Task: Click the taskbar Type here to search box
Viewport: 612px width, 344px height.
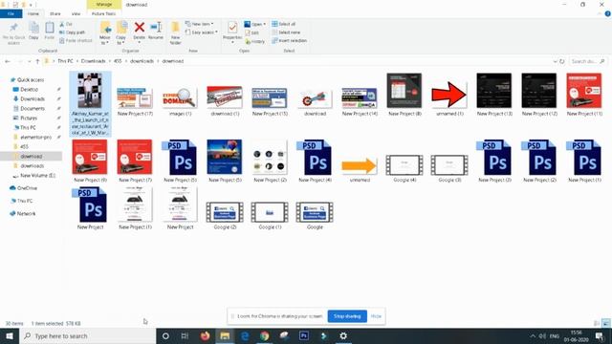Action: [87, 335]
